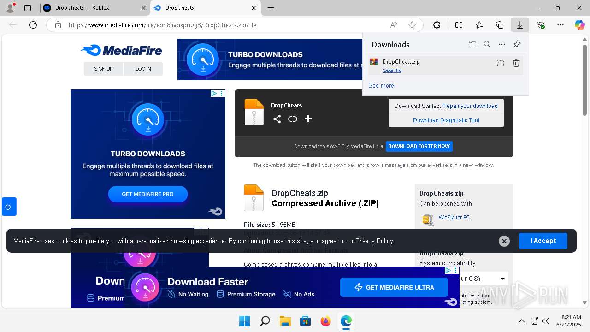View site information lock icon
The width and height of the screenshot is (590, 332).
(58, 25)
